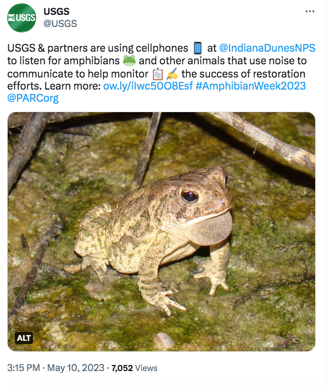Click the frog emoji in tweet

coord(129,60)
